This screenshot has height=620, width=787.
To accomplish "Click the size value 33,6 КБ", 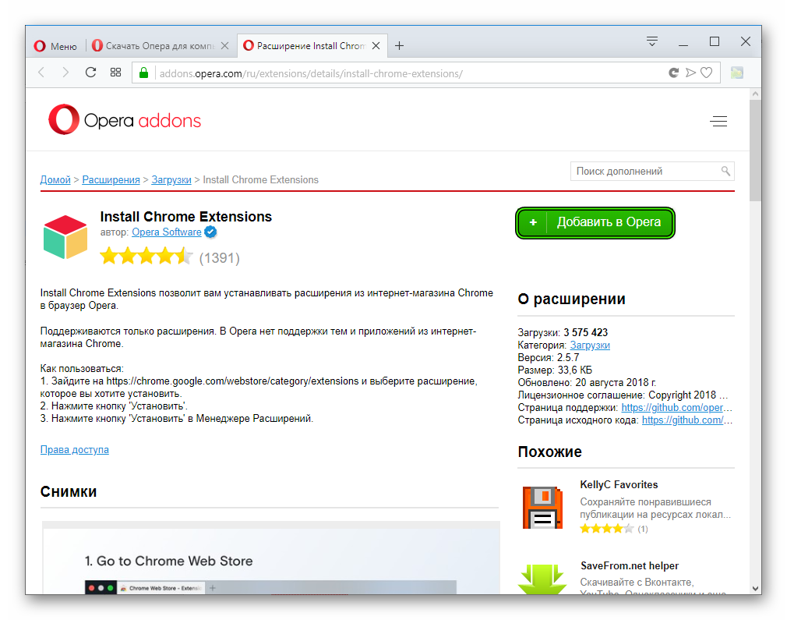I will pyautogui.click(x=575, y=370).
